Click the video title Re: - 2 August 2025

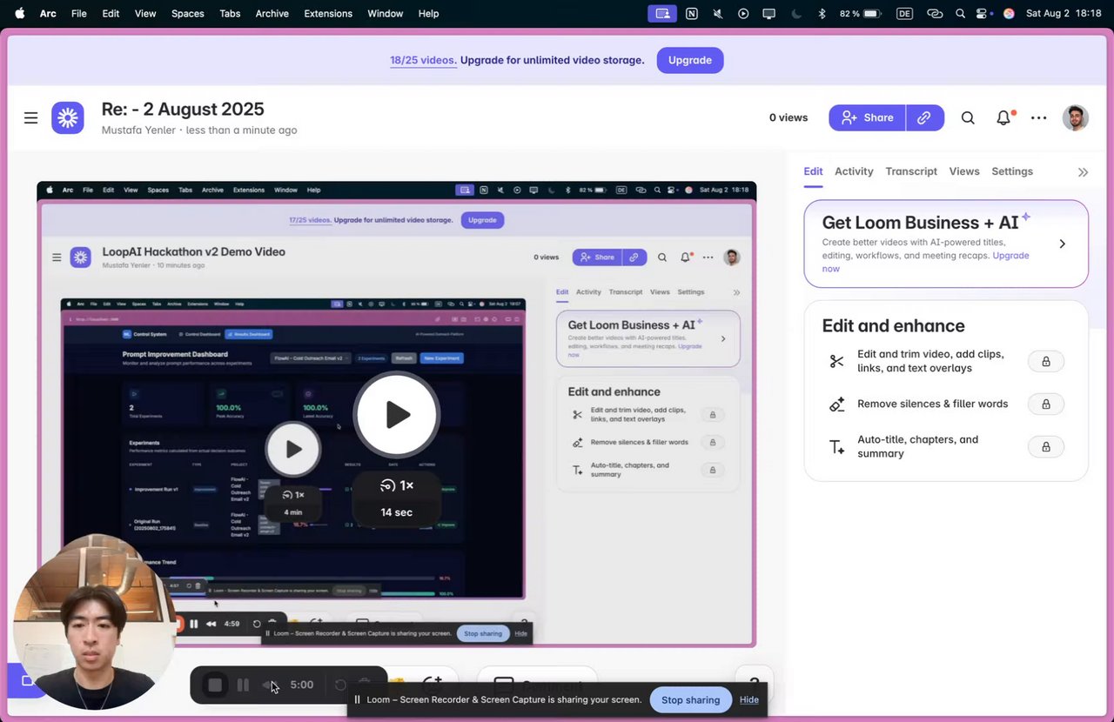tap(183, 109)
